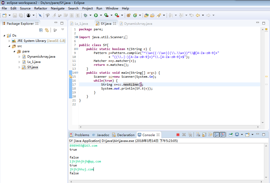Close the SY.java editor tab
270x183 pixels.
pos(115,23)
